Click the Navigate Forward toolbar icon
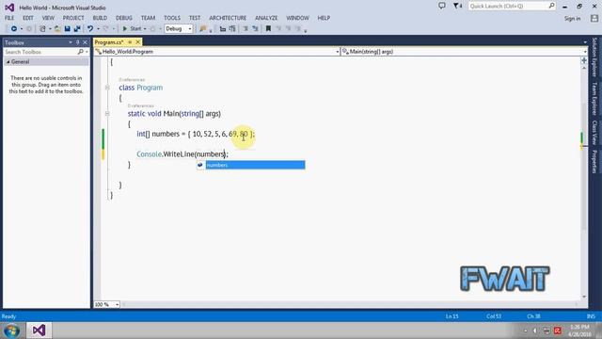 (x=29, y=29)
